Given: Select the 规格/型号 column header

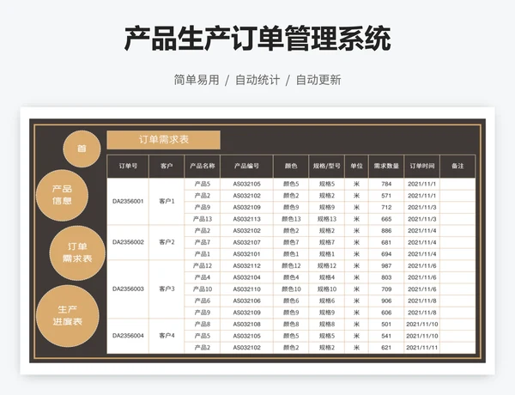Looking at the screenshot, I should click(x=327, y=166).
